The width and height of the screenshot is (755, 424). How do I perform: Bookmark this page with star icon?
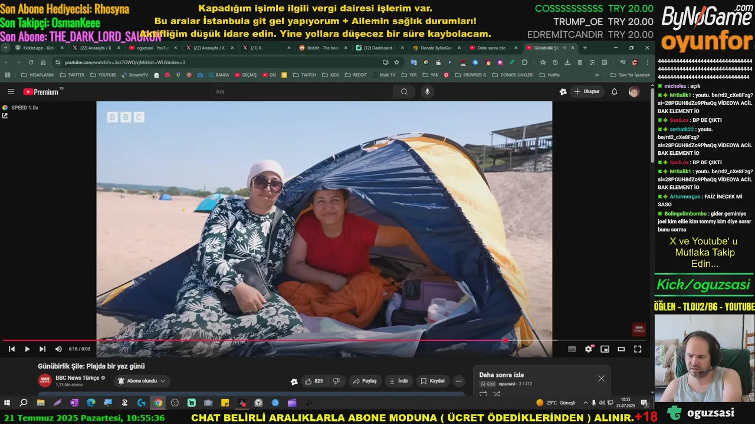pyautogui.click(x=396, y=62)
